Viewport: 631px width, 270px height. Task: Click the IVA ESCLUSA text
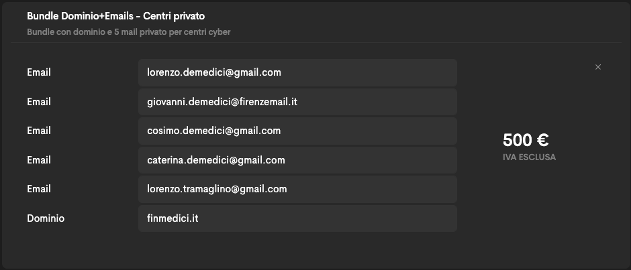(529, 157)
